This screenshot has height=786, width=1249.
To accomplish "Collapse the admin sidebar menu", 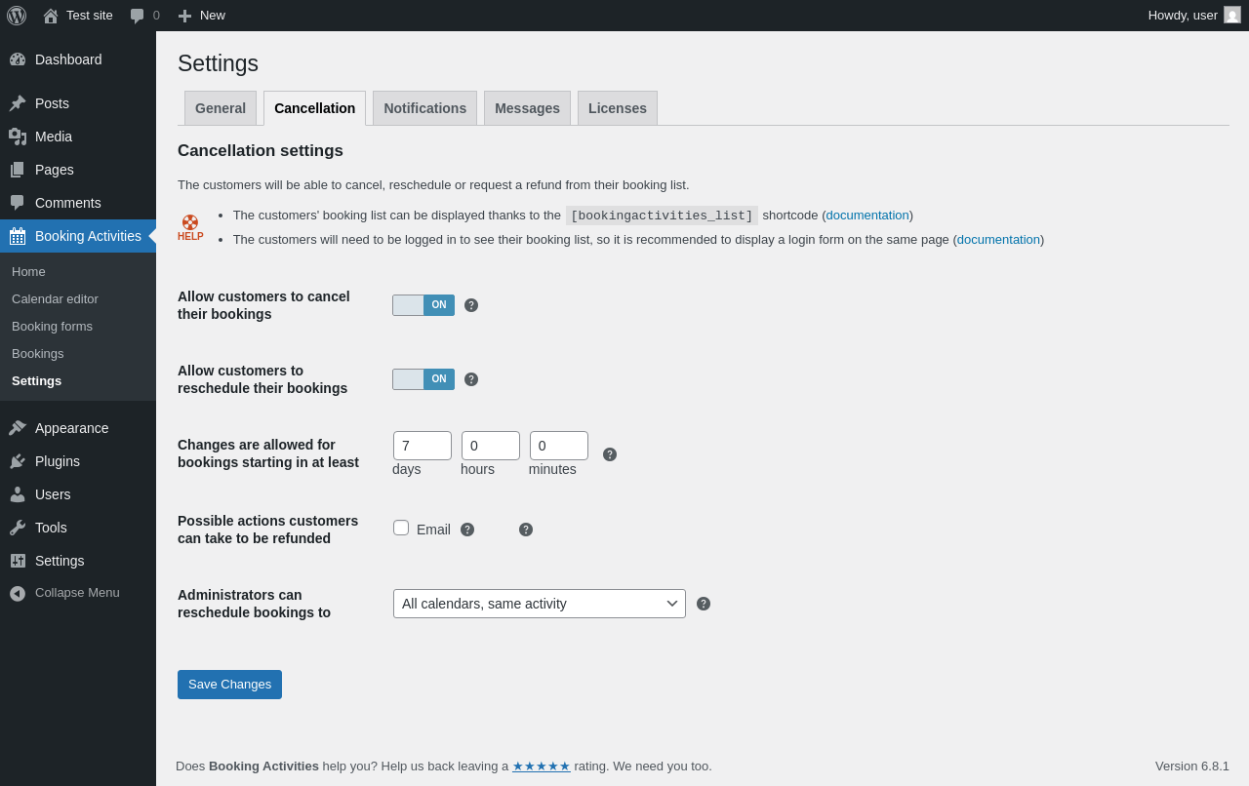I will click(x=78, y=593).
